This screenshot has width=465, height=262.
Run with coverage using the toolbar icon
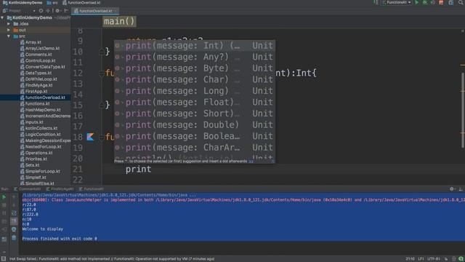click(x=433, y=3)
